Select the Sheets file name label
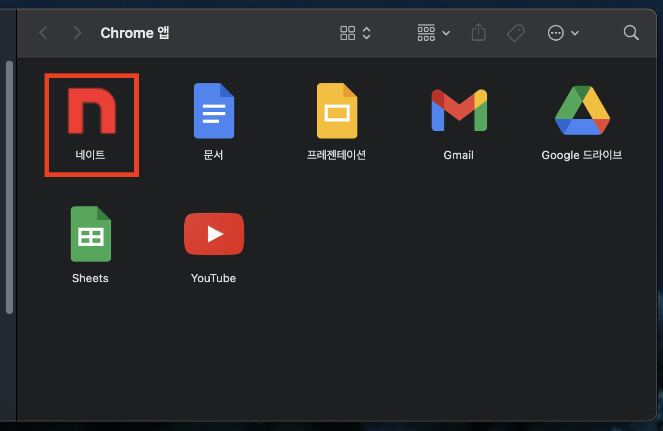Viewport: 663px width, 431px height. click(x=90, y=278)
